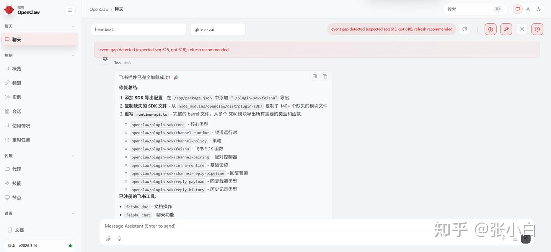Click the /app/package.json code snippet
Image resolution: width=551 pixels, height=252 pixels.
pos(193,98)
